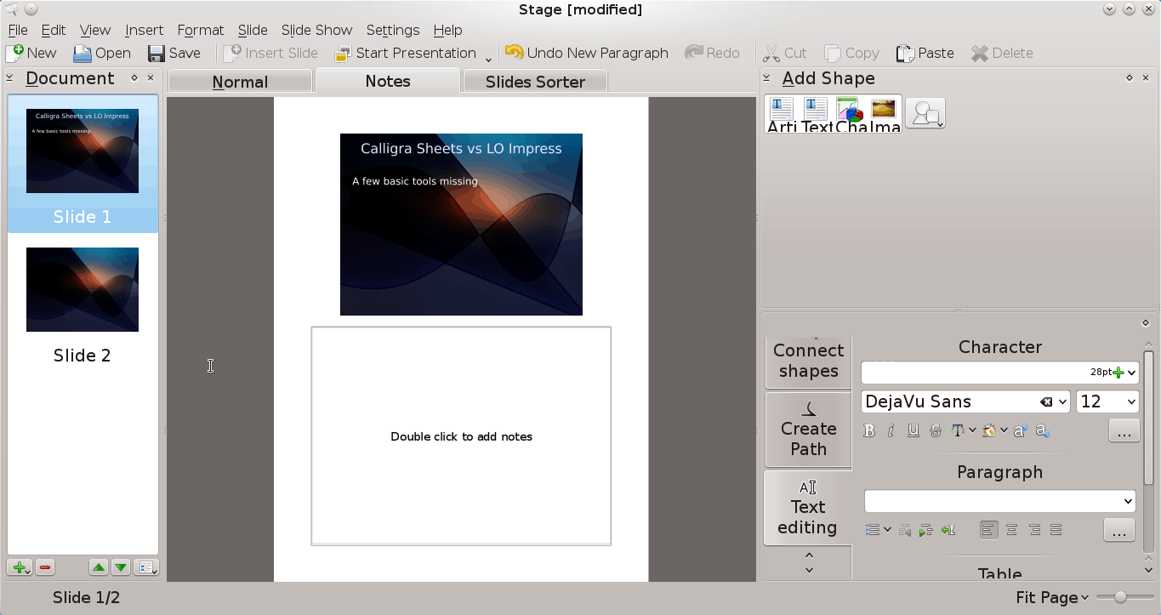Open the Fit Page zoom dropdown

1052,597
